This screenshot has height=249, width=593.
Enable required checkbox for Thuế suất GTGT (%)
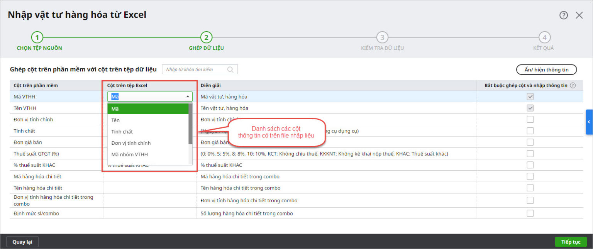click(x=530, y=154)
